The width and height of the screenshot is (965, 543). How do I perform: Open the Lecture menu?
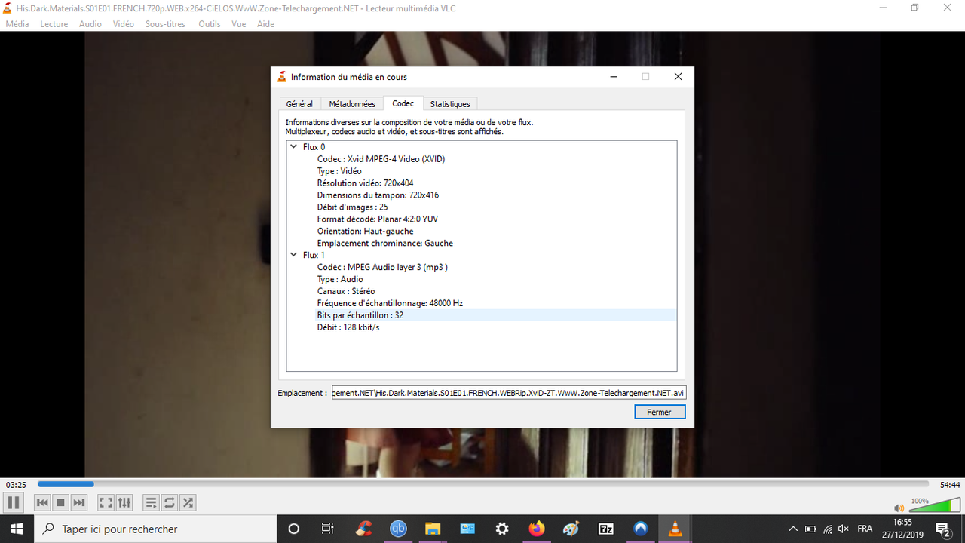coord(54,24)
